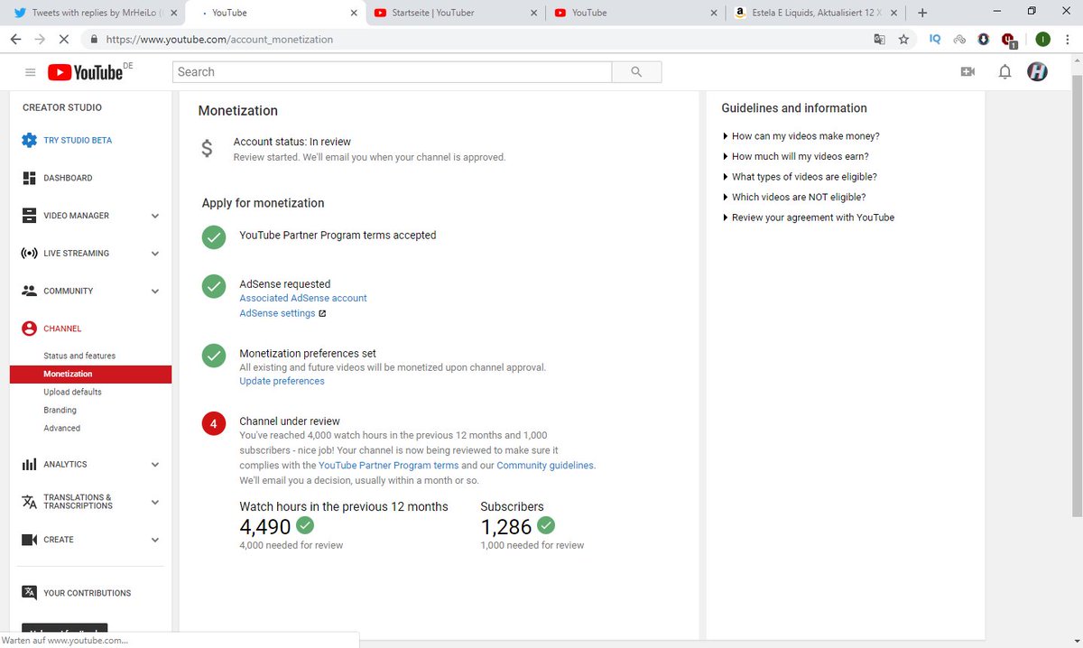
Task: Click the Live Streaming broadcast icon
Action: pos(29,254)
